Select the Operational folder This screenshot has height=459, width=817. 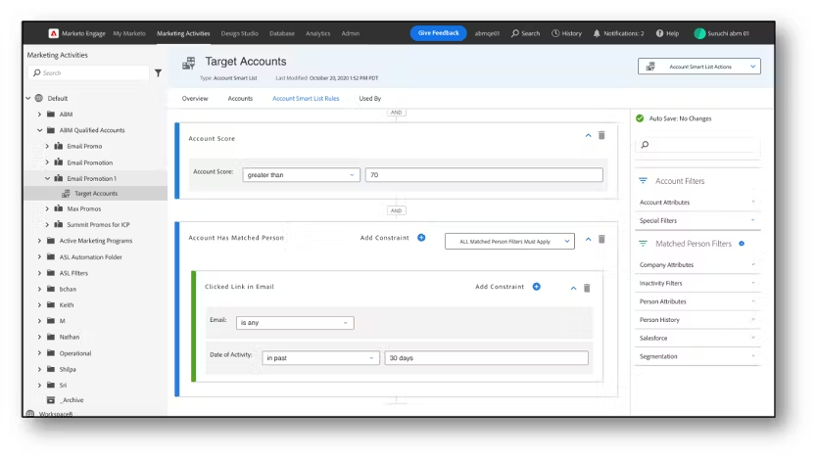point(75,353)
